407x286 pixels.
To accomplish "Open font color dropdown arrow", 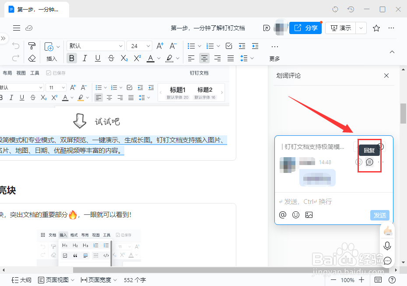I will click(x=159, y=59).
